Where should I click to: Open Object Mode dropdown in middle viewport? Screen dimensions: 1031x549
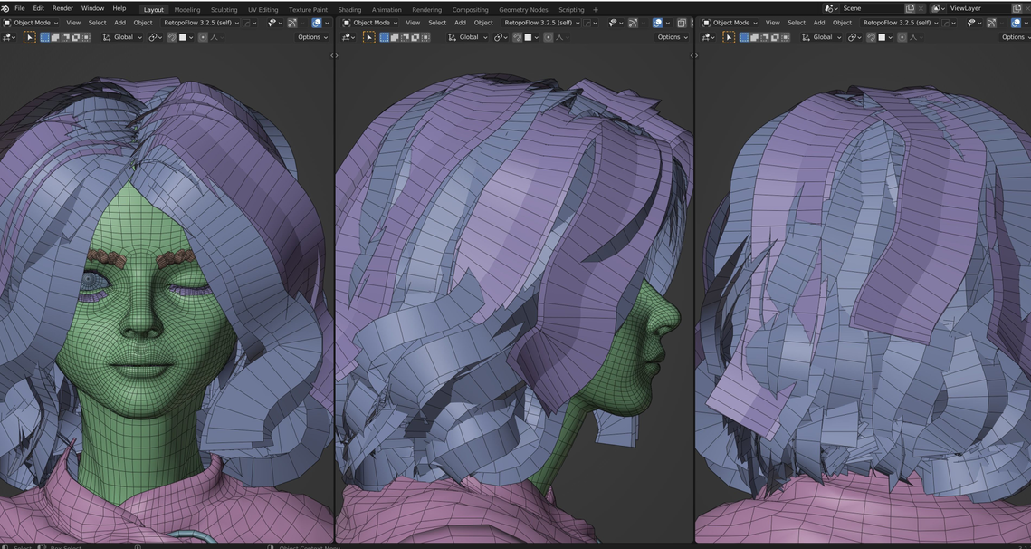coord(371,23)
